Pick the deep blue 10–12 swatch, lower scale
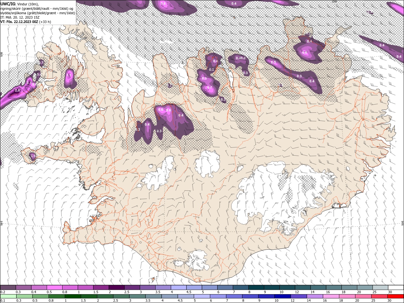Screen dimensions: 404x303 [x=282, y=296]
